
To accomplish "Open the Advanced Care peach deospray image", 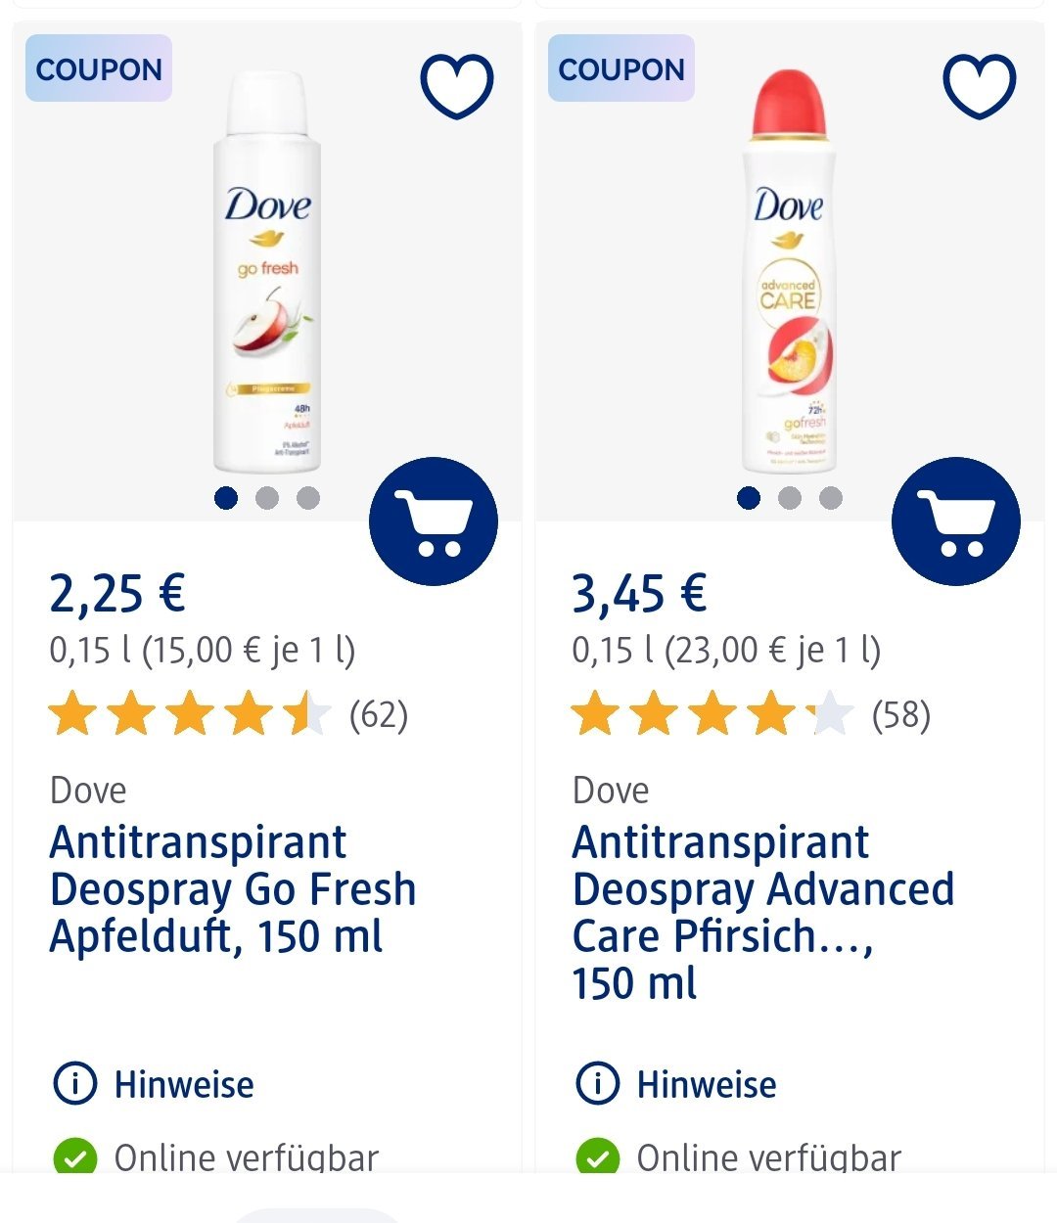I will 789,274.
